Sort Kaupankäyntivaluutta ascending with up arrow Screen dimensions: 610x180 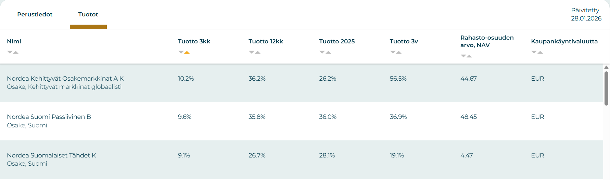(x=540, y=52)
